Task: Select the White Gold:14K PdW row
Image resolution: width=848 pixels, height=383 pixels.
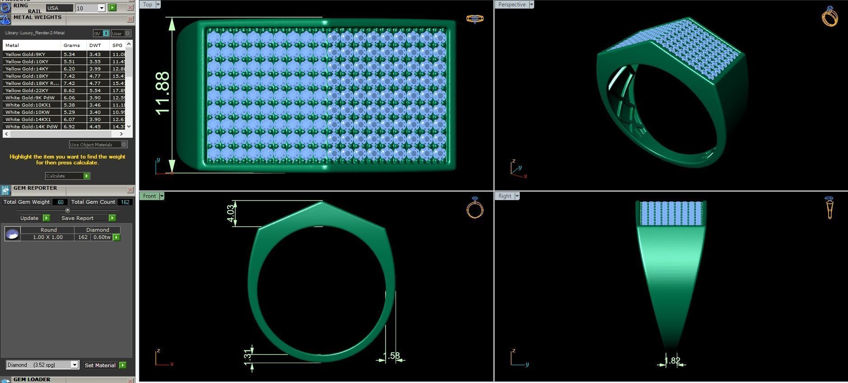Action: pyautogui.click(x=65, y=126)
